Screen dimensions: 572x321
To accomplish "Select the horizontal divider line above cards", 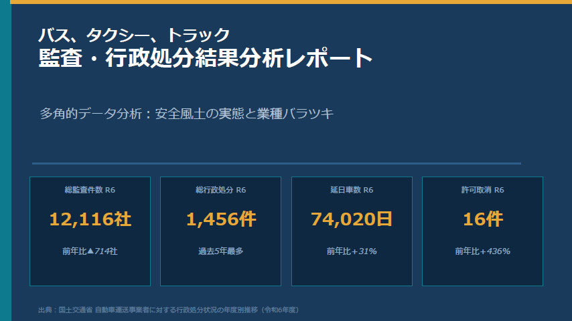I will (x=276, y=163).
